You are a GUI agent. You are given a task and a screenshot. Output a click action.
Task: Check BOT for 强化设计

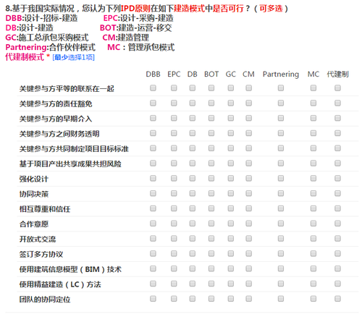coord(211,179)
